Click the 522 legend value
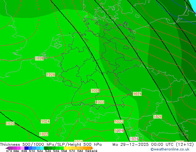The height and width of the screenshot is (152, 196). click(x=40, y=151)
